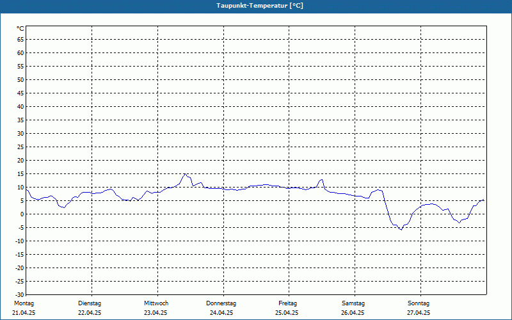
Task: Click the 24.04.25 date label
Action: pos(221,313)
